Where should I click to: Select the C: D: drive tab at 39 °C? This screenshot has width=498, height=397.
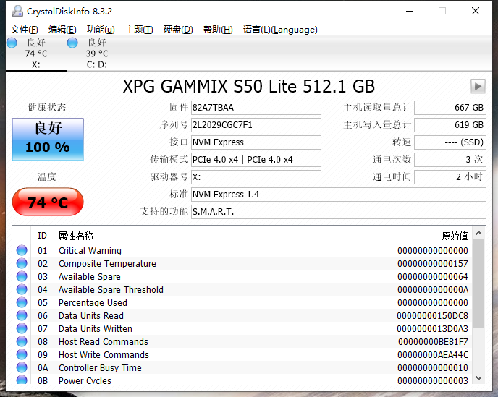97,54
